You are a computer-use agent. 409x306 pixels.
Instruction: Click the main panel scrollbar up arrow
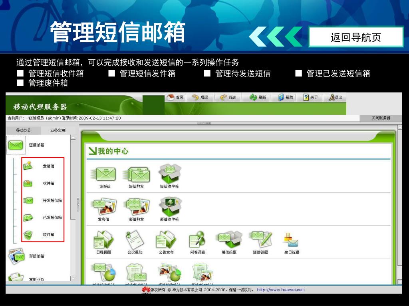399,127
